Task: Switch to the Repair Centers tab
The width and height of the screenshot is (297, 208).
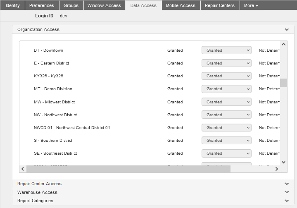Action: pos(220,5)
